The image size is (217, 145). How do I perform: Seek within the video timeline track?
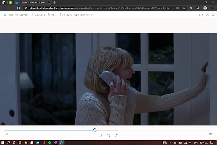coord(108,130)
